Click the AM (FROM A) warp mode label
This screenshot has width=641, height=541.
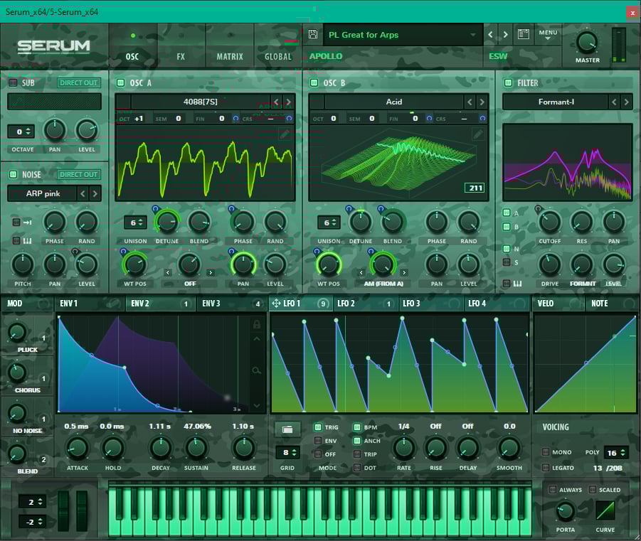pyautogui.click(x=383, y=284)
